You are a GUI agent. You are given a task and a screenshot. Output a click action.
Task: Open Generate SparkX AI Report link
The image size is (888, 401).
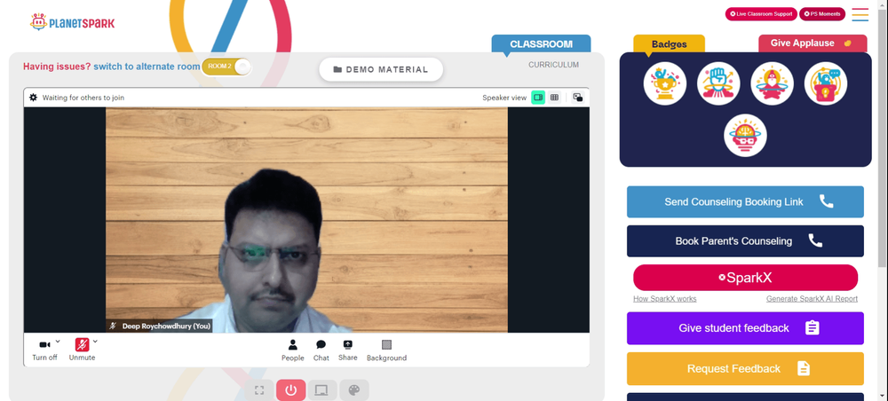(x=812, y=299)
